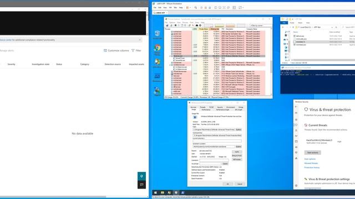The image size is (355, 199).
Task: Click Verify button in properties dialog
Action: pyautogui.click(x=237, y=152)
